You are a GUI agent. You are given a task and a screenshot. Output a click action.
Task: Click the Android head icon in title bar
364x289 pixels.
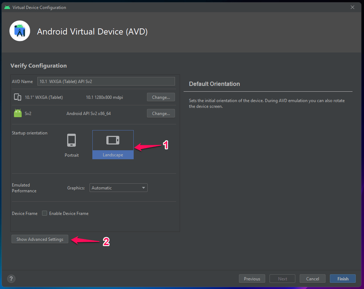click(x=7, y=8)
